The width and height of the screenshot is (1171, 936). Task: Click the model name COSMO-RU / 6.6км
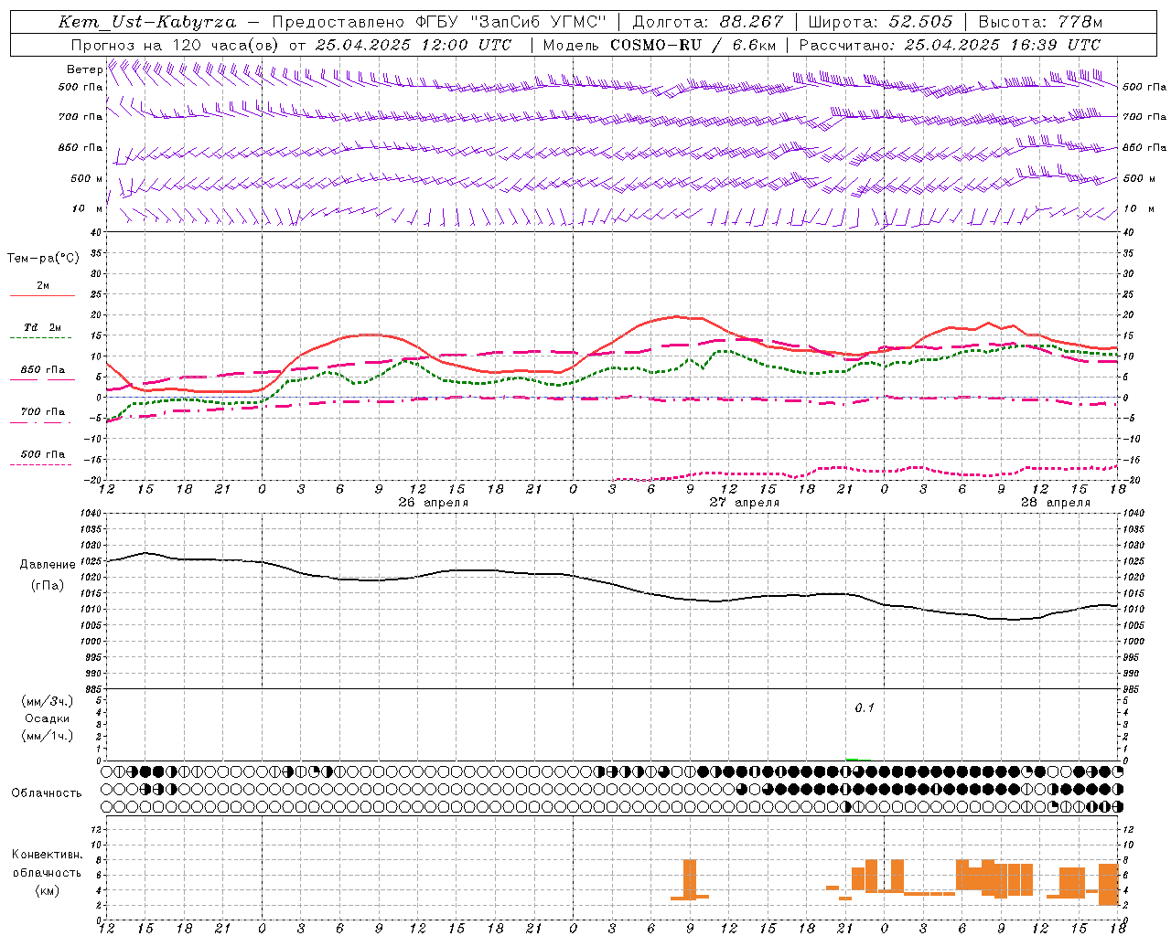click(693, 45)
